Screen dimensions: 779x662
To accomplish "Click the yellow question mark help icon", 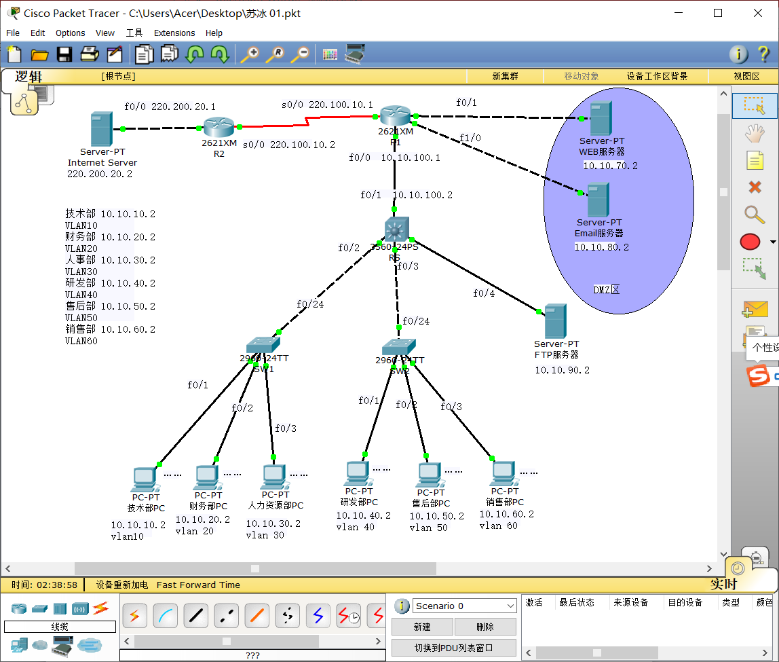I will pos(763,54).
